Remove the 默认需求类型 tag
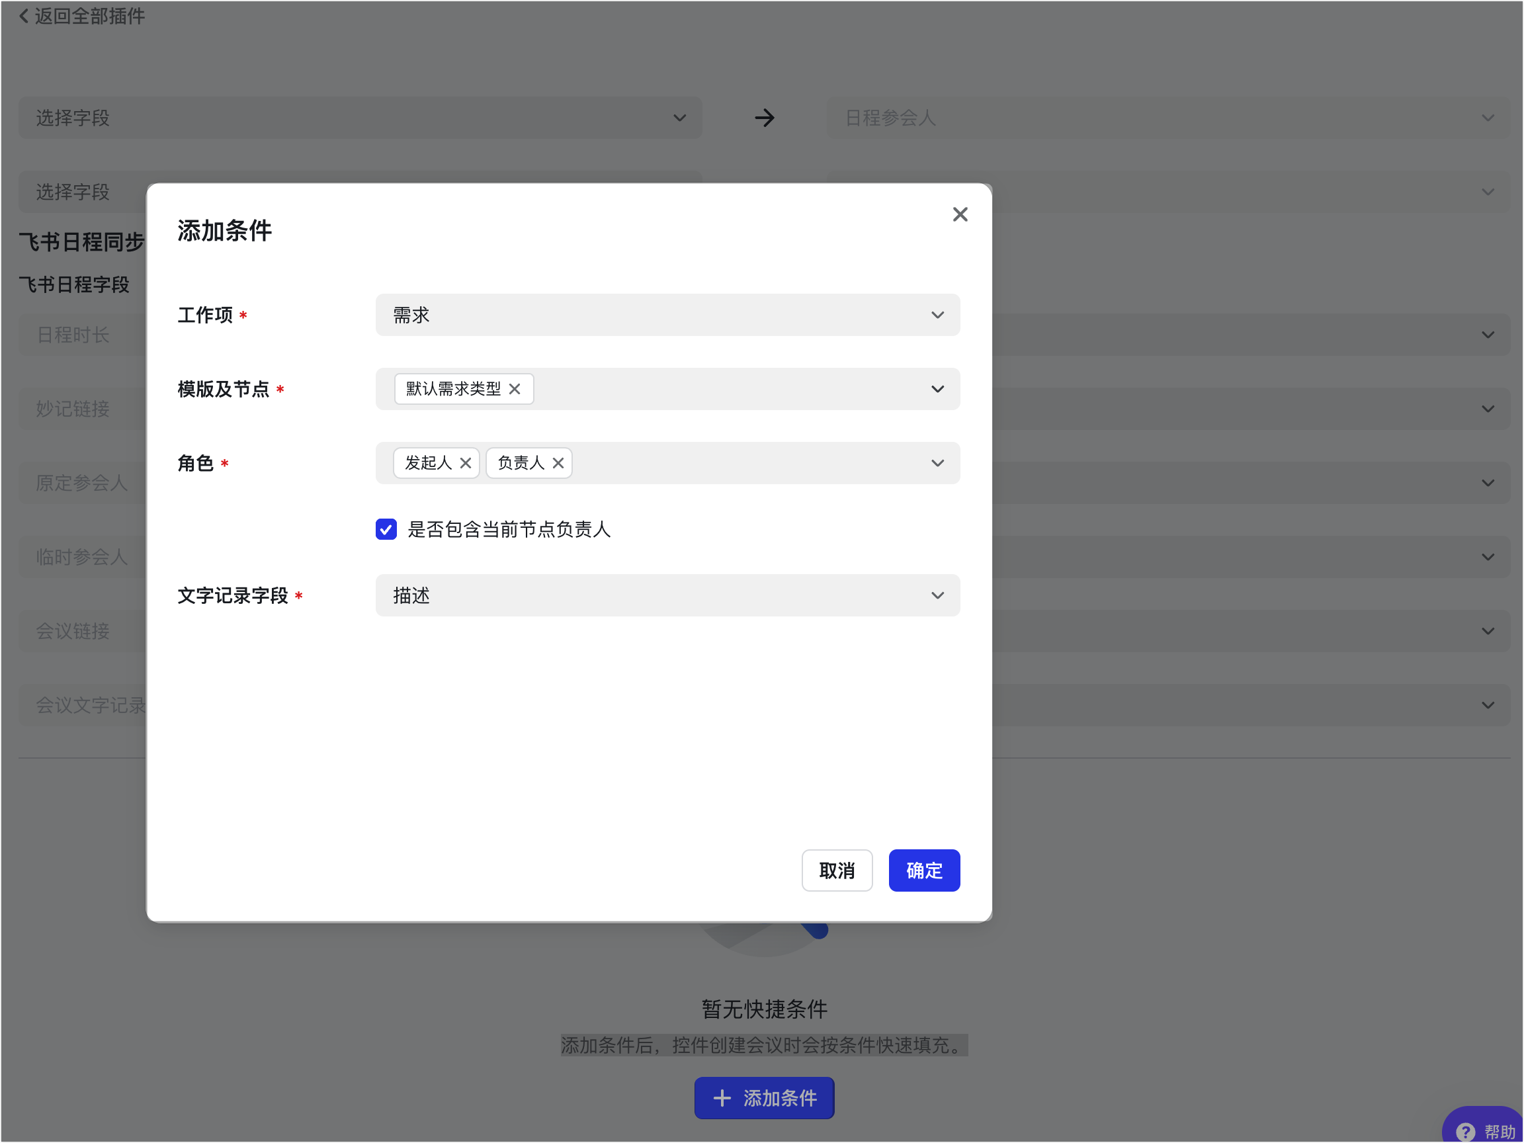Viewport: 1524px width, 1143px height. point(515,389)
